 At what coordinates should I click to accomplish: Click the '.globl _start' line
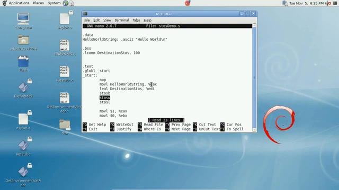(x=96, y=71)
